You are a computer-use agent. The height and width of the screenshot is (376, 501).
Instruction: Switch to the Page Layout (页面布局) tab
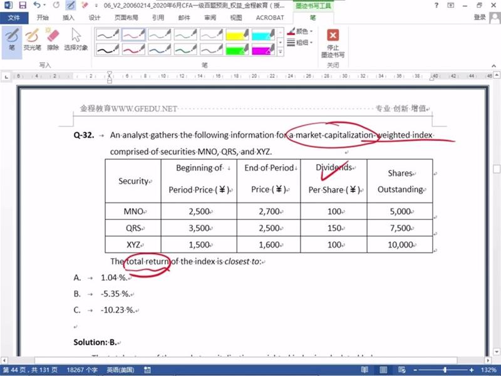tap(127, 18)
